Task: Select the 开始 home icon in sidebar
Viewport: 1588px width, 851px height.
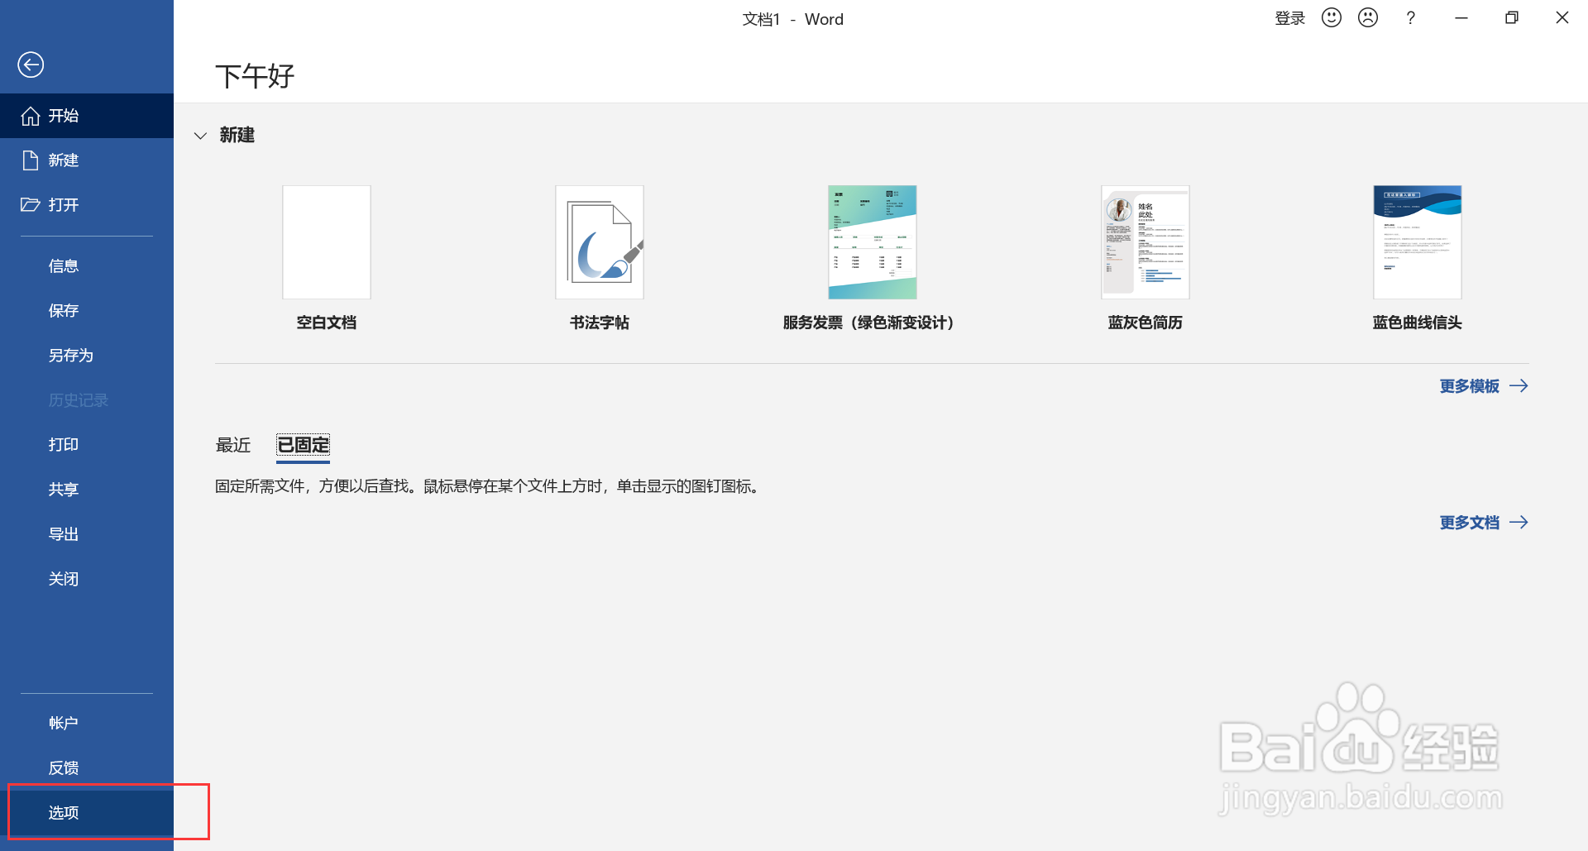Action: (x=31, y=116)
